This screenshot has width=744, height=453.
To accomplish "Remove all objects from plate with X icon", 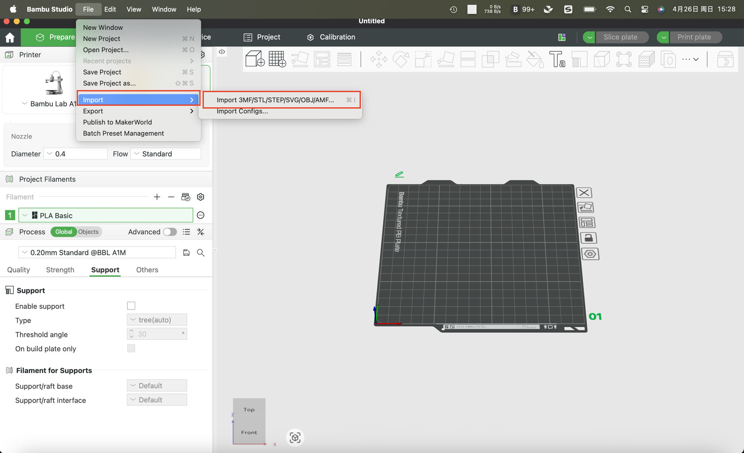I will pyautogui.click(x=584, y=193).
